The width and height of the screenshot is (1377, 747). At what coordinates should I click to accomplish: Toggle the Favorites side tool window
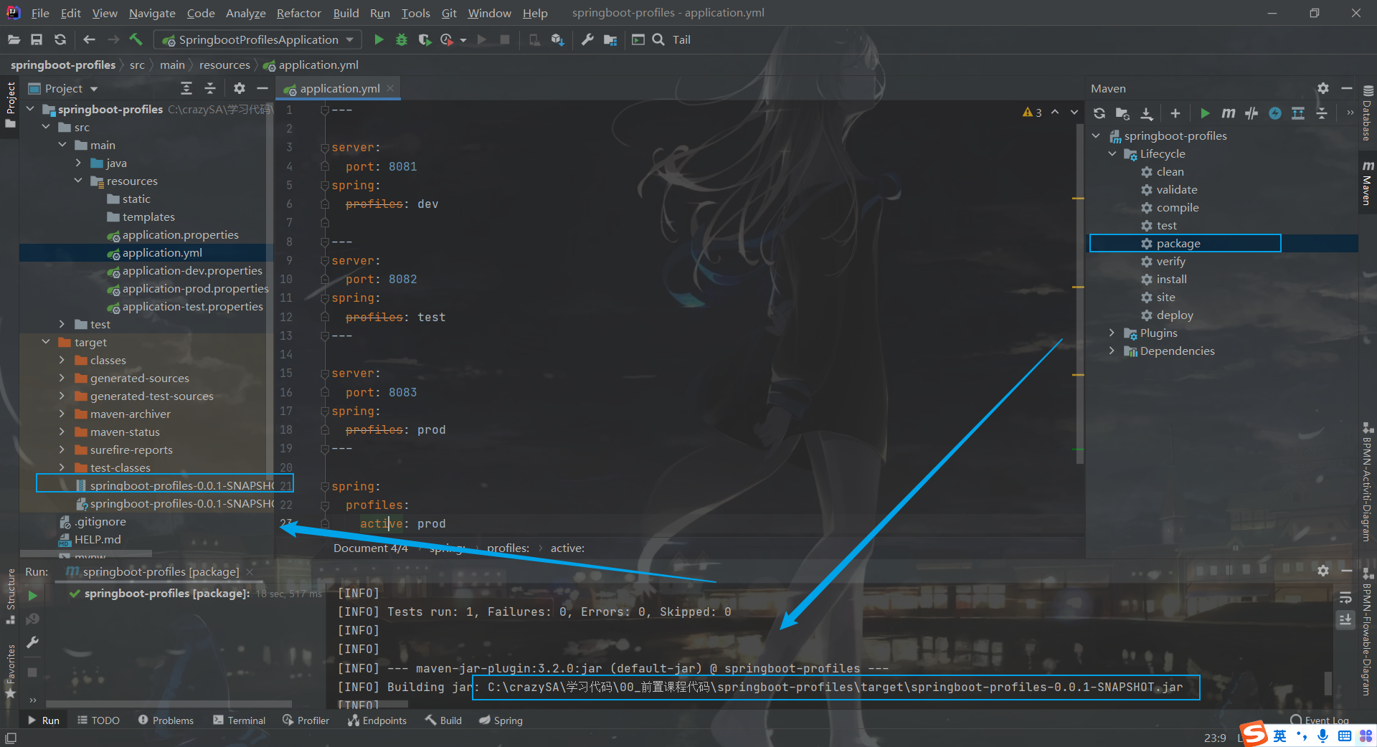11,671
